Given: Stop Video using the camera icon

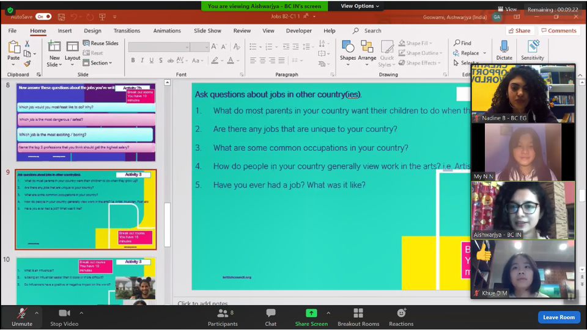Looking at the screenshot, I should [x=64, y=314].
